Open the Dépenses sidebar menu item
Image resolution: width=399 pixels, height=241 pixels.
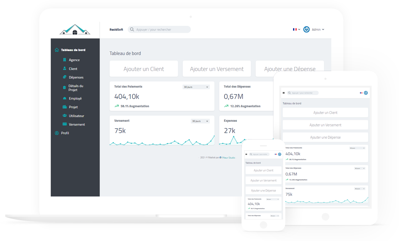pyautogui.click(x=76, y=77)
